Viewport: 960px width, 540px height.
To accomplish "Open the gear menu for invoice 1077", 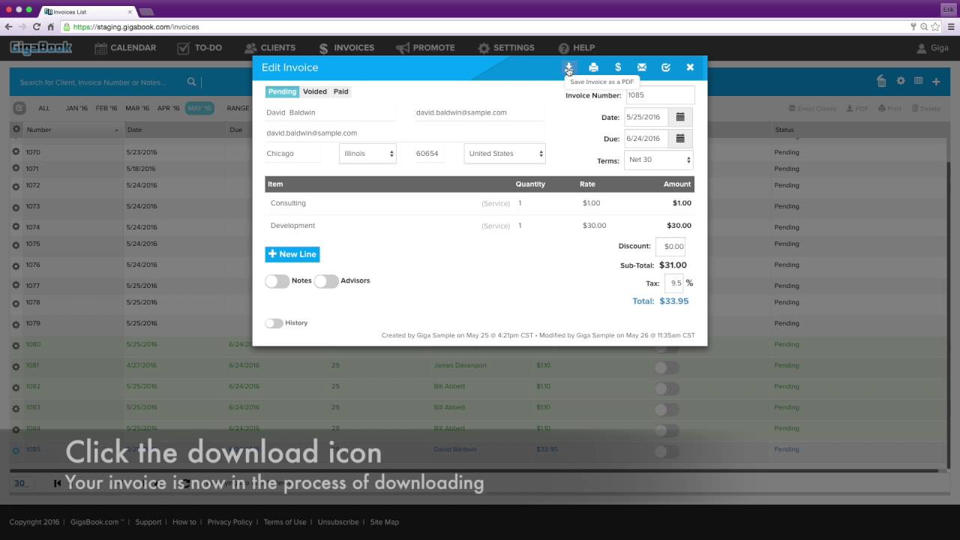I will (16, 285).
